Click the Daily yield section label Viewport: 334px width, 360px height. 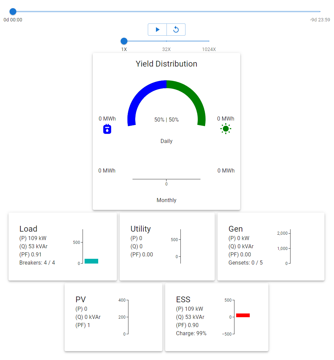166,141
